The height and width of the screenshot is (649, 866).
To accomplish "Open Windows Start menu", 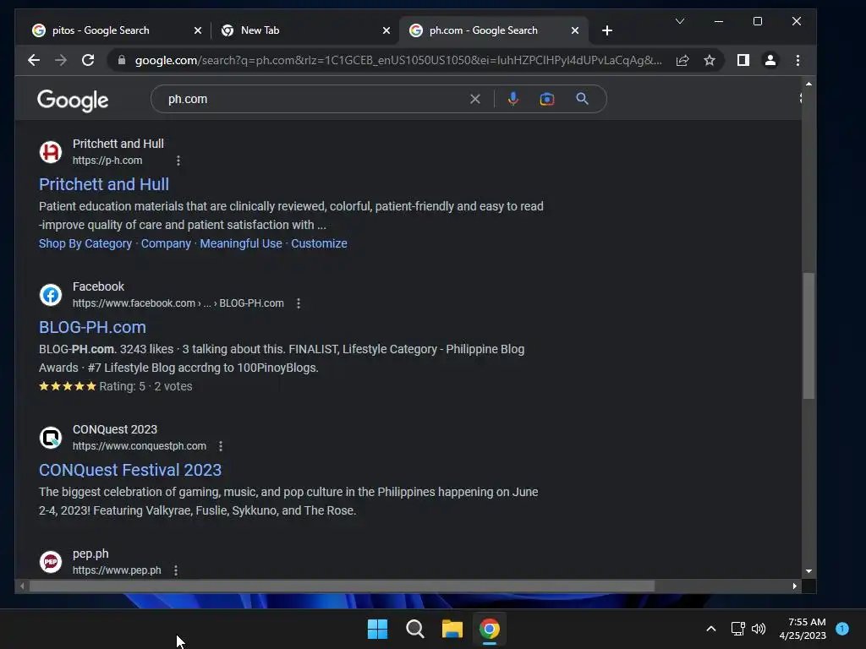I will pyautogui.click(x=378, y=629).
